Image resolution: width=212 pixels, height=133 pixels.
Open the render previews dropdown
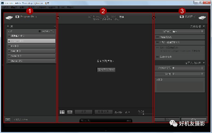click(x=188, y=32)
